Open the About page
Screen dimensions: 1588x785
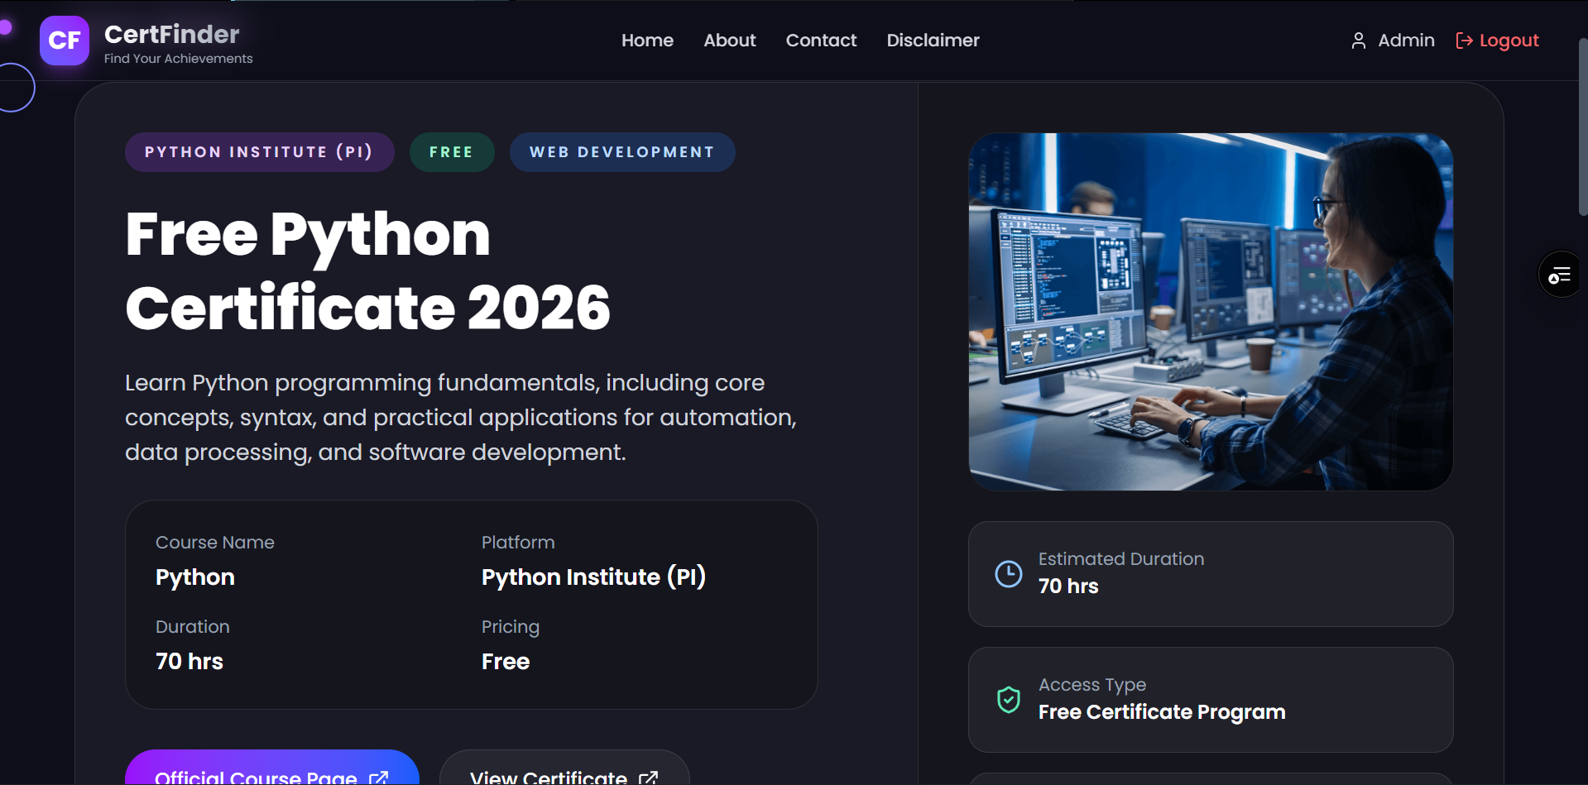[x=729, y=41]
